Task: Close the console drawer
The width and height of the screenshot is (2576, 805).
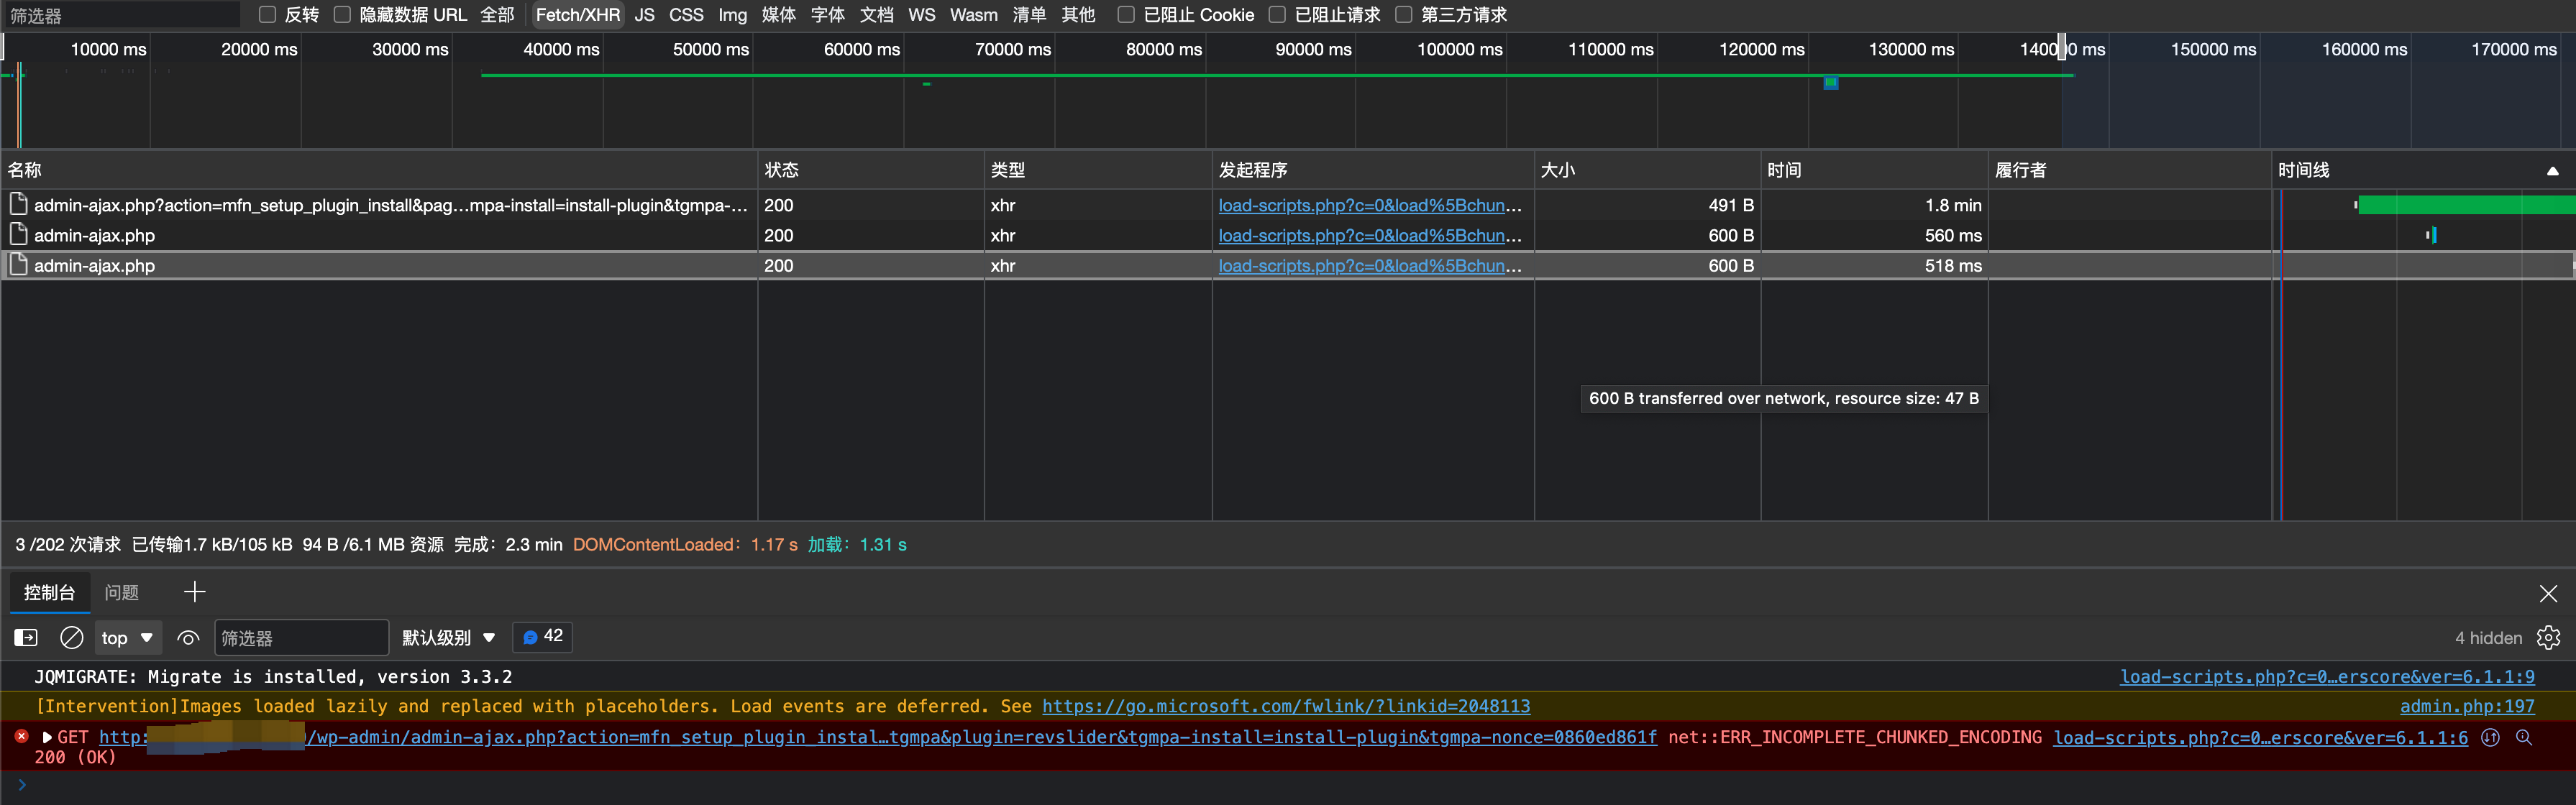Action: (x=2548, y=593)
